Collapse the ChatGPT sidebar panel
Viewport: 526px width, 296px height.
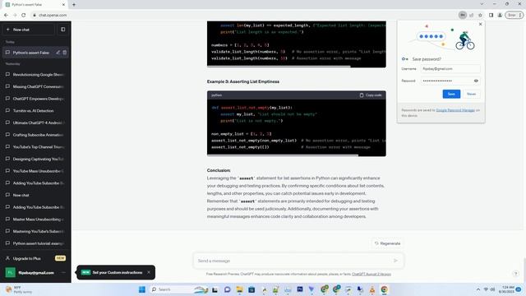point(63,30)
